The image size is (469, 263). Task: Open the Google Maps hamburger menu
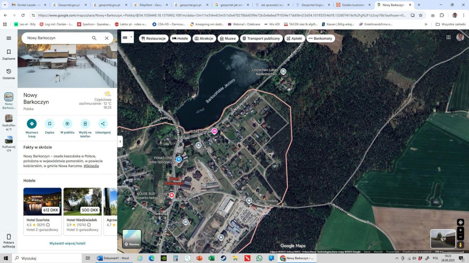click(x=9, y=38)
